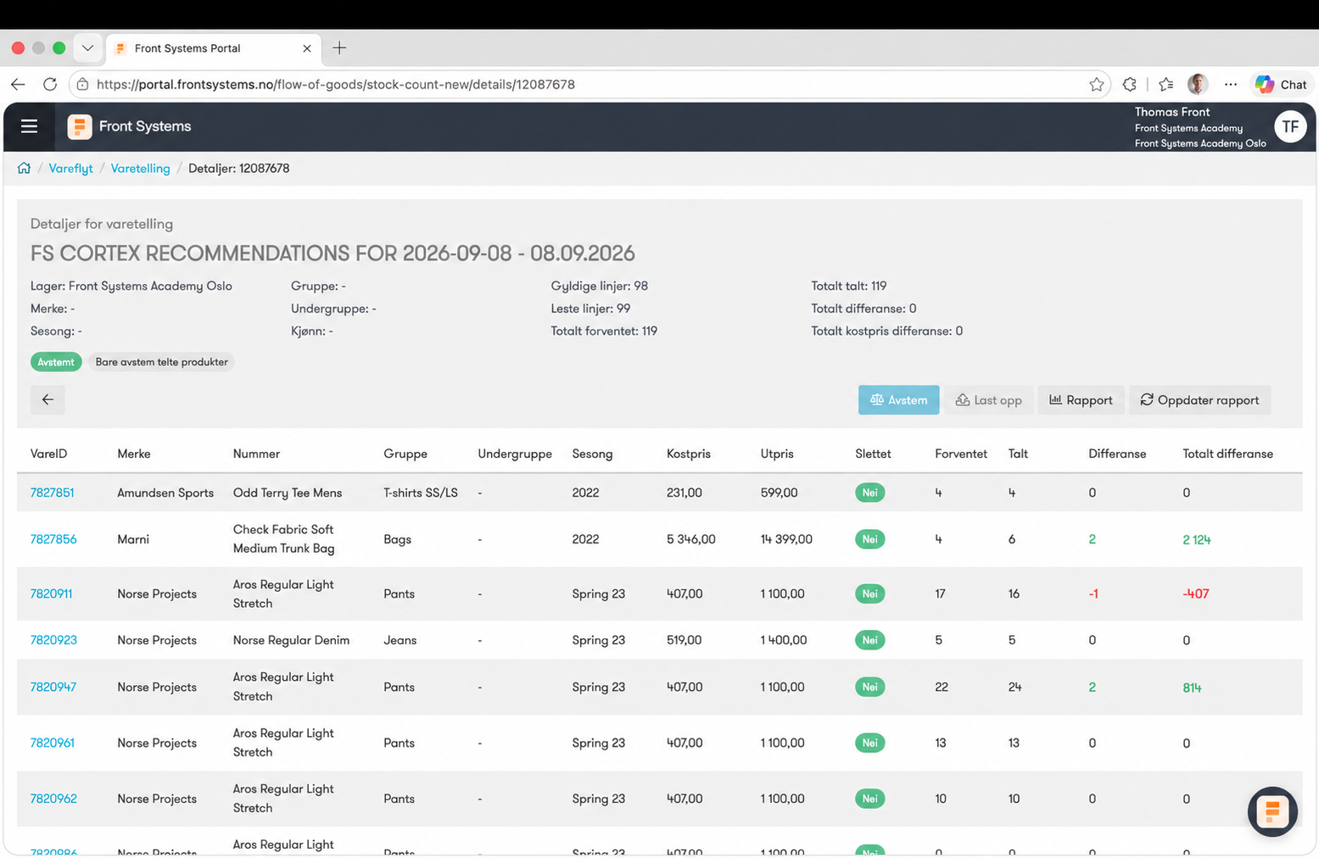Click the 'Totalt talt: 119' summary text

(x=848, y=286)
